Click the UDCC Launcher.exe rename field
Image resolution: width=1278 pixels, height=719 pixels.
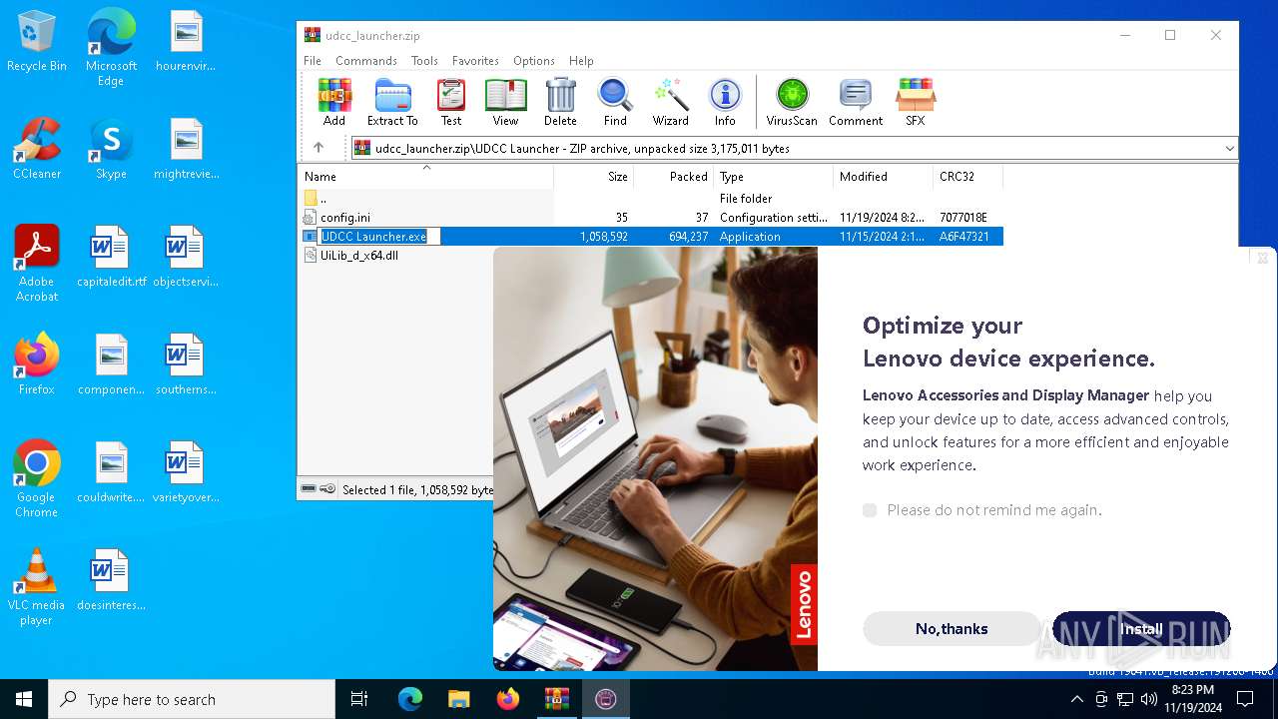pyautogui.click(x=379, y=237)
